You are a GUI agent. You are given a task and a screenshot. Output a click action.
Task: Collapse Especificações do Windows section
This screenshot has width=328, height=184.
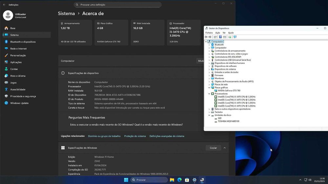pyautogui.click(x=225, y=148)
